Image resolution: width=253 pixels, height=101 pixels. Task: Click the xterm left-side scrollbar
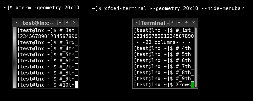pyautogui.click(x=14, y=58)
